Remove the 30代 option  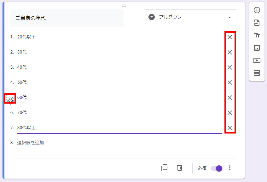pos(230,52)
